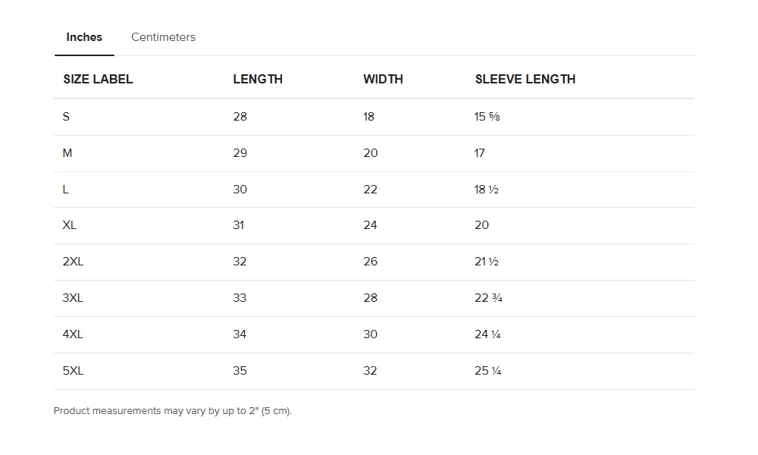Click the SIZE LABEL column header
The image size is (758, 455).
click(x=98, y=80)
